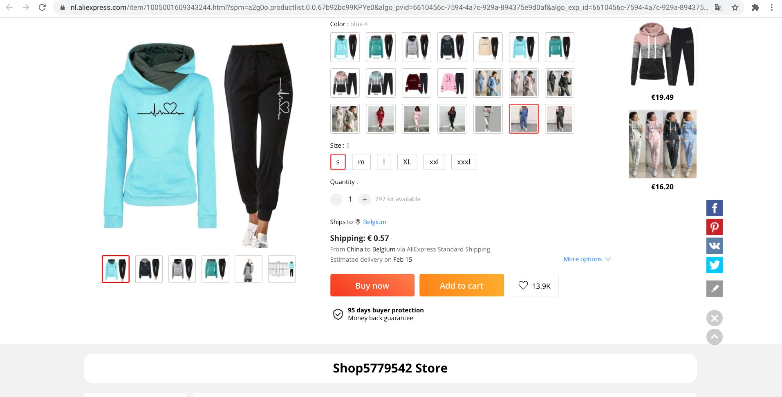
Task: Bookmark page with the star icon
Action: pyautogui.click(x=735, y=7)
